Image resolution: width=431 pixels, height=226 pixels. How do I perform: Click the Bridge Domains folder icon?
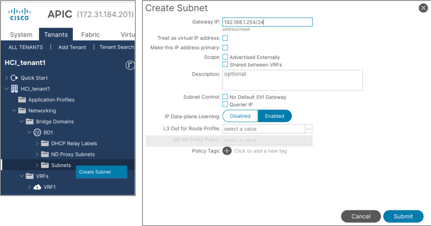point(30,122)
